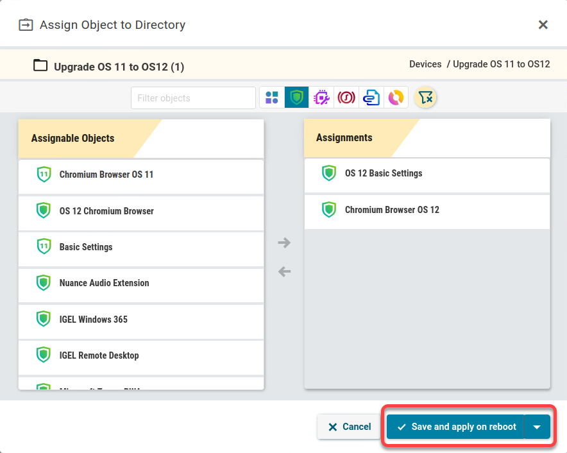The image size is (567, 453).
Task: Click the shield icon beside Basic Settings
Action: [x=44, y=247]
